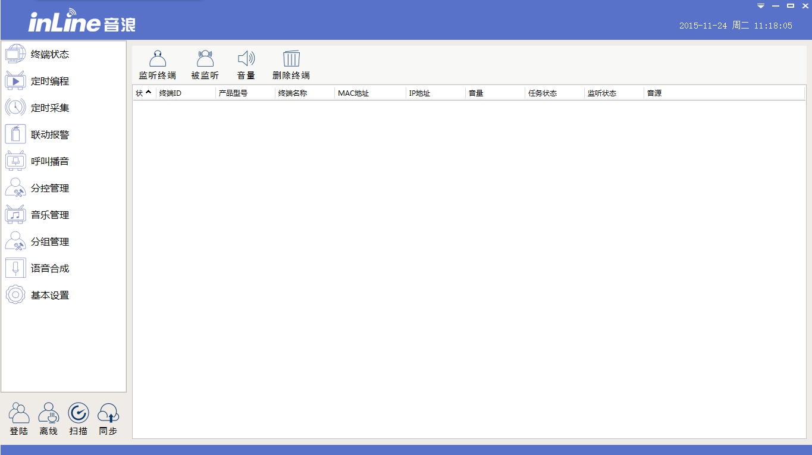The image size is (812, 455).
Task: Click the date and time display
Action: pos(736,26)
